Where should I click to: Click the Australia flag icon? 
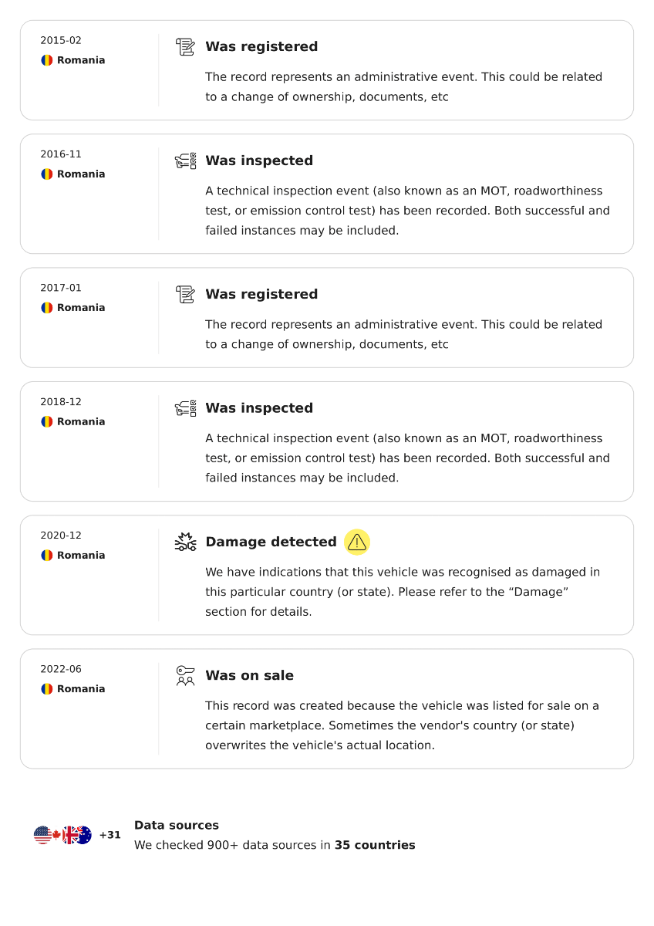[83, 835]
